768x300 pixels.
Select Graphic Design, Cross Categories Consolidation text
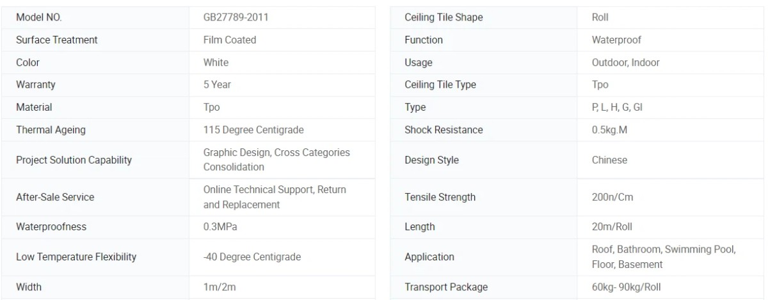276,160
